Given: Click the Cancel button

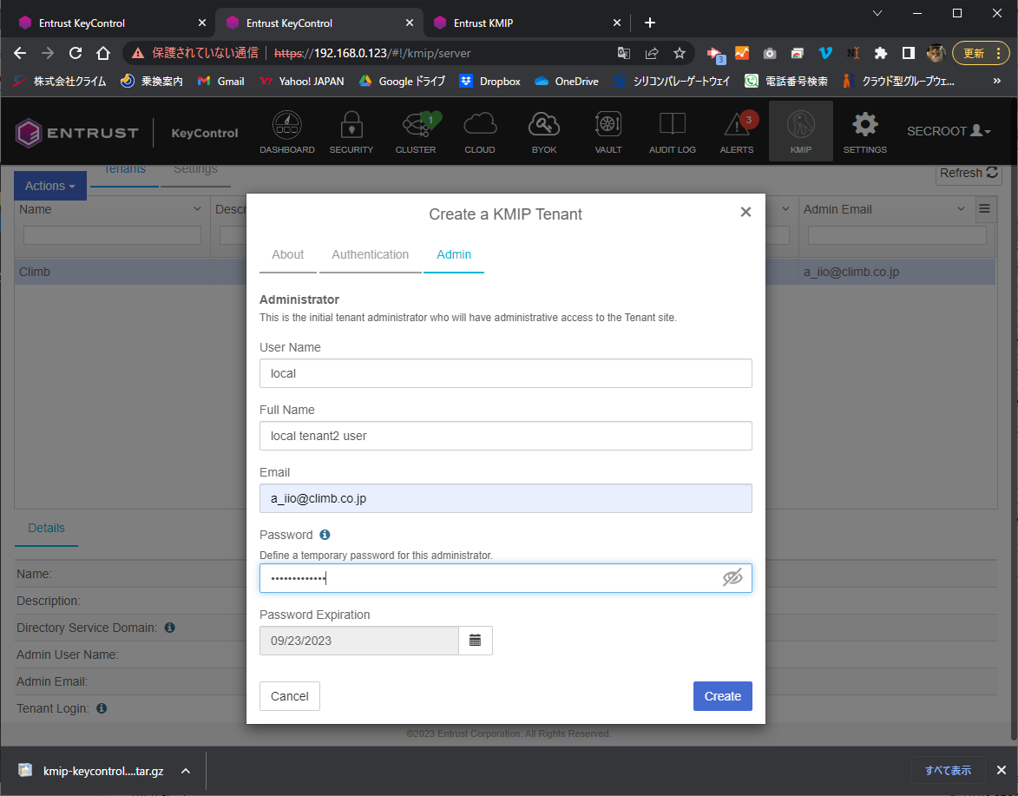Looking at the screenshot, I should coord(290,696).
